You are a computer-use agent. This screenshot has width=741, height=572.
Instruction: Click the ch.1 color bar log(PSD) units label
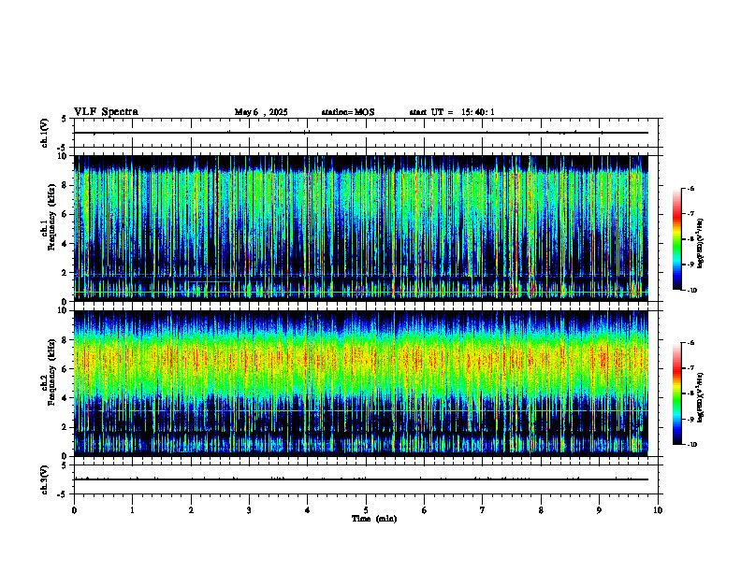pos(701,244)
